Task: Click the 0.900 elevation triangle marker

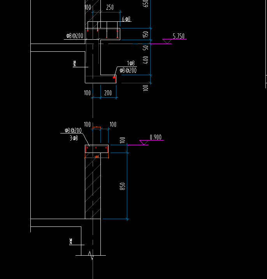Action: (144, 142)
